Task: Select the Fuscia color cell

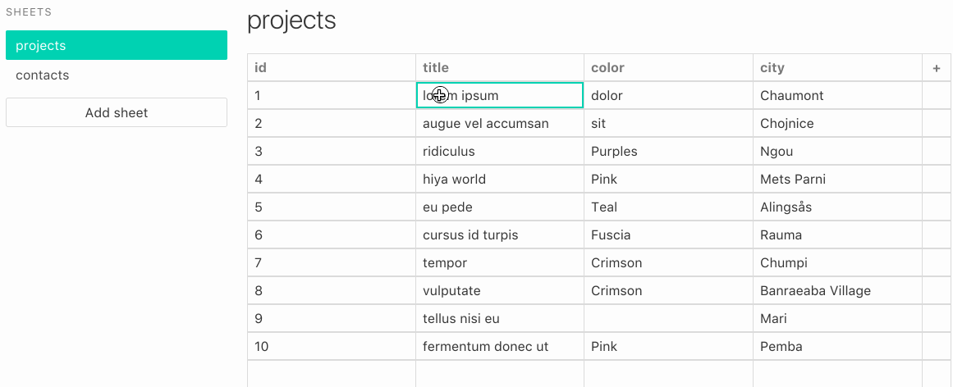Action: coord(667,235)
